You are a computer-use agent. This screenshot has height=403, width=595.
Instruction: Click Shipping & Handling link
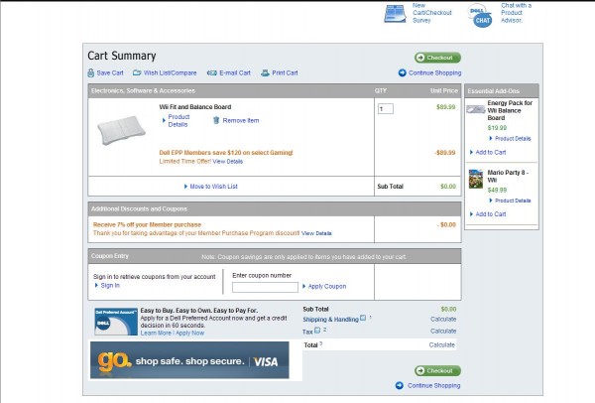coord(330,320)
